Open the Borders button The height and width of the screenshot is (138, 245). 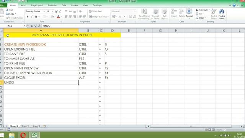(44, 16)
